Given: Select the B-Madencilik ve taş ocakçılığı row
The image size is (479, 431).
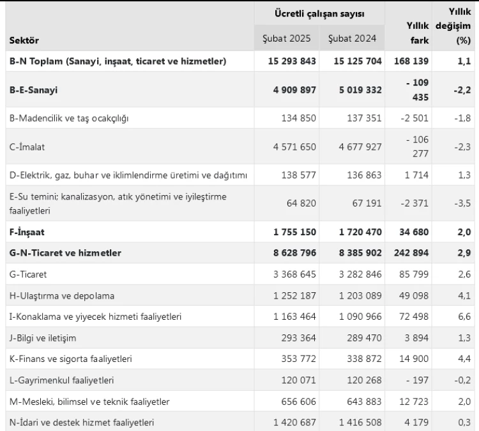Looking at the screenshot, I should (x=70, y=118).
